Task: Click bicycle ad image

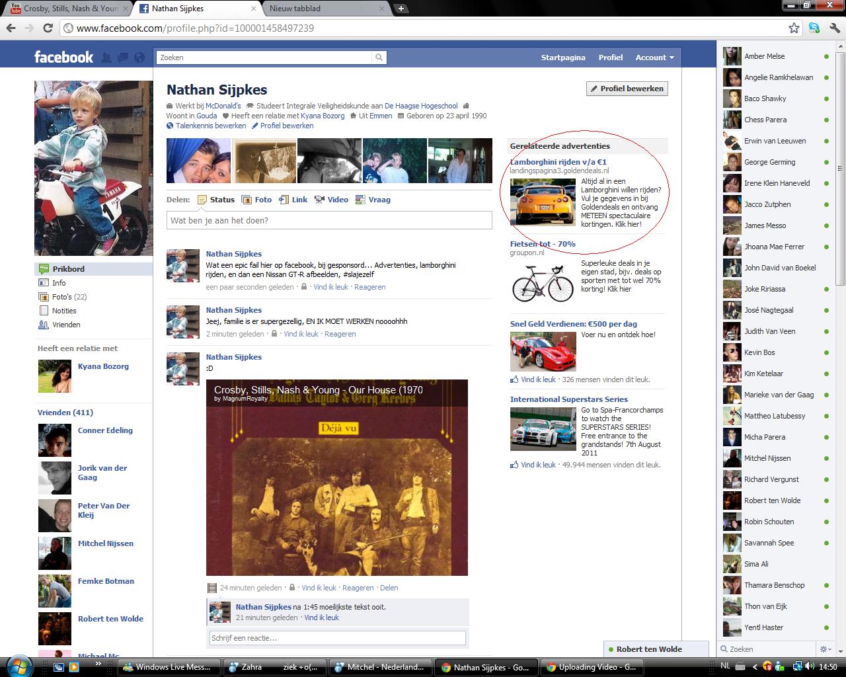Action: click(x=543, y=284)
